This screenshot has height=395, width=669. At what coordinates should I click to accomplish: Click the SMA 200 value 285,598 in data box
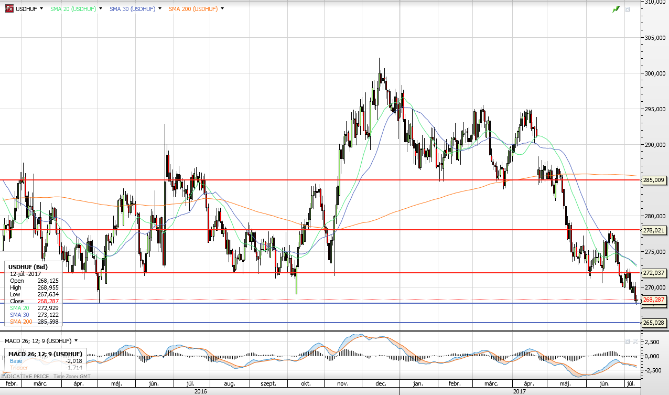(48, 322)
